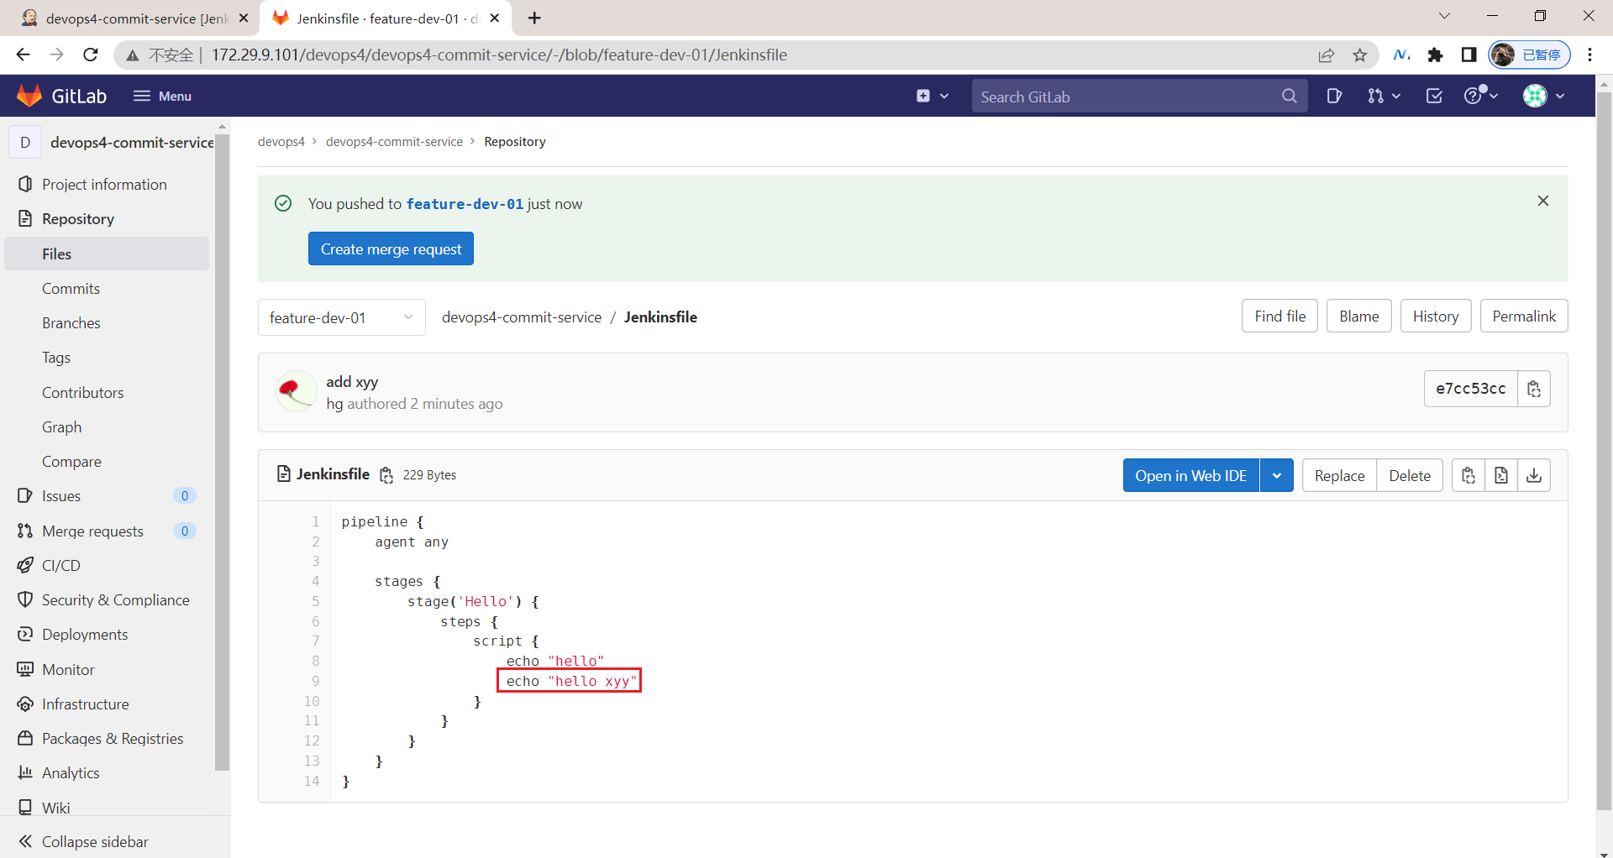This screenshot has height=858, width=1613.
Task: Reload the page
Action: coord(91,55)
